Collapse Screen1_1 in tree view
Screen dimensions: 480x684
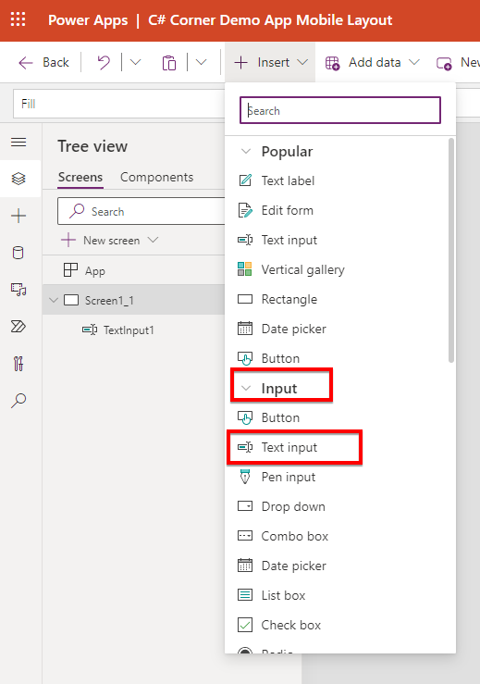(54, 300)
